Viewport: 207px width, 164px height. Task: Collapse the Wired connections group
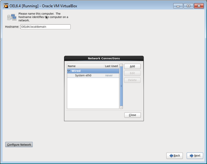click(69, 71)
